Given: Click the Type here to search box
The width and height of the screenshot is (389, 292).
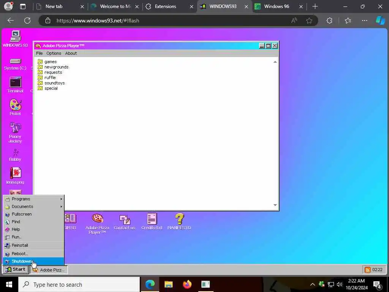Looking at the screenshot, I should [x=79, y=284].
